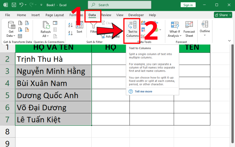The height and width of the screenshot is (147, 235).
Task: Open Customize Quick Access Toolbar dropdown
Action: click(x=41, y=5)
